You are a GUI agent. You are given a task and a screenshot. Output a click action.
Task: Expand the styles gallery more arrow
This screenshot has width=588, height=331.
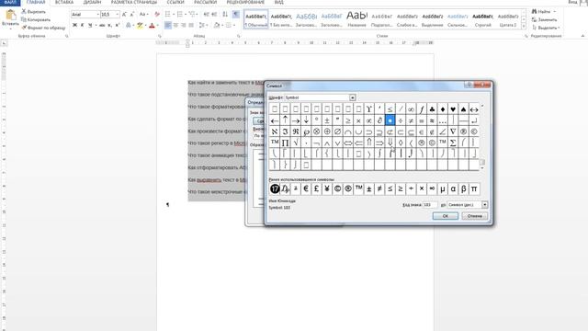pos(524,26)
